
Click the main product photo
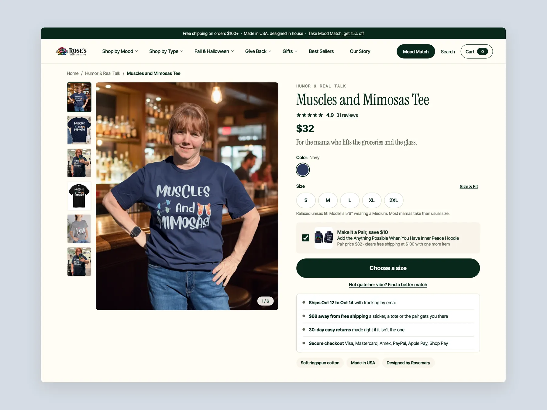[x=187, y=196]
